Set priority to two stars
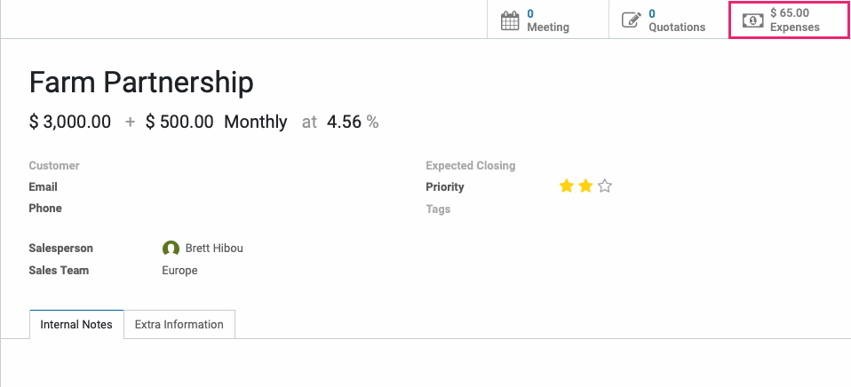Screen dimensions: 851x387 click(x=585, y=187)
